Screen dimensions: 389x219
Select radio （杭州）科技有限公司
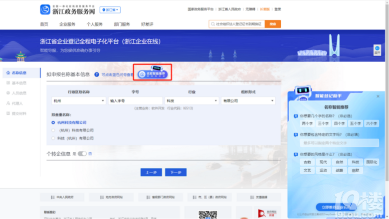click(53, 130)
